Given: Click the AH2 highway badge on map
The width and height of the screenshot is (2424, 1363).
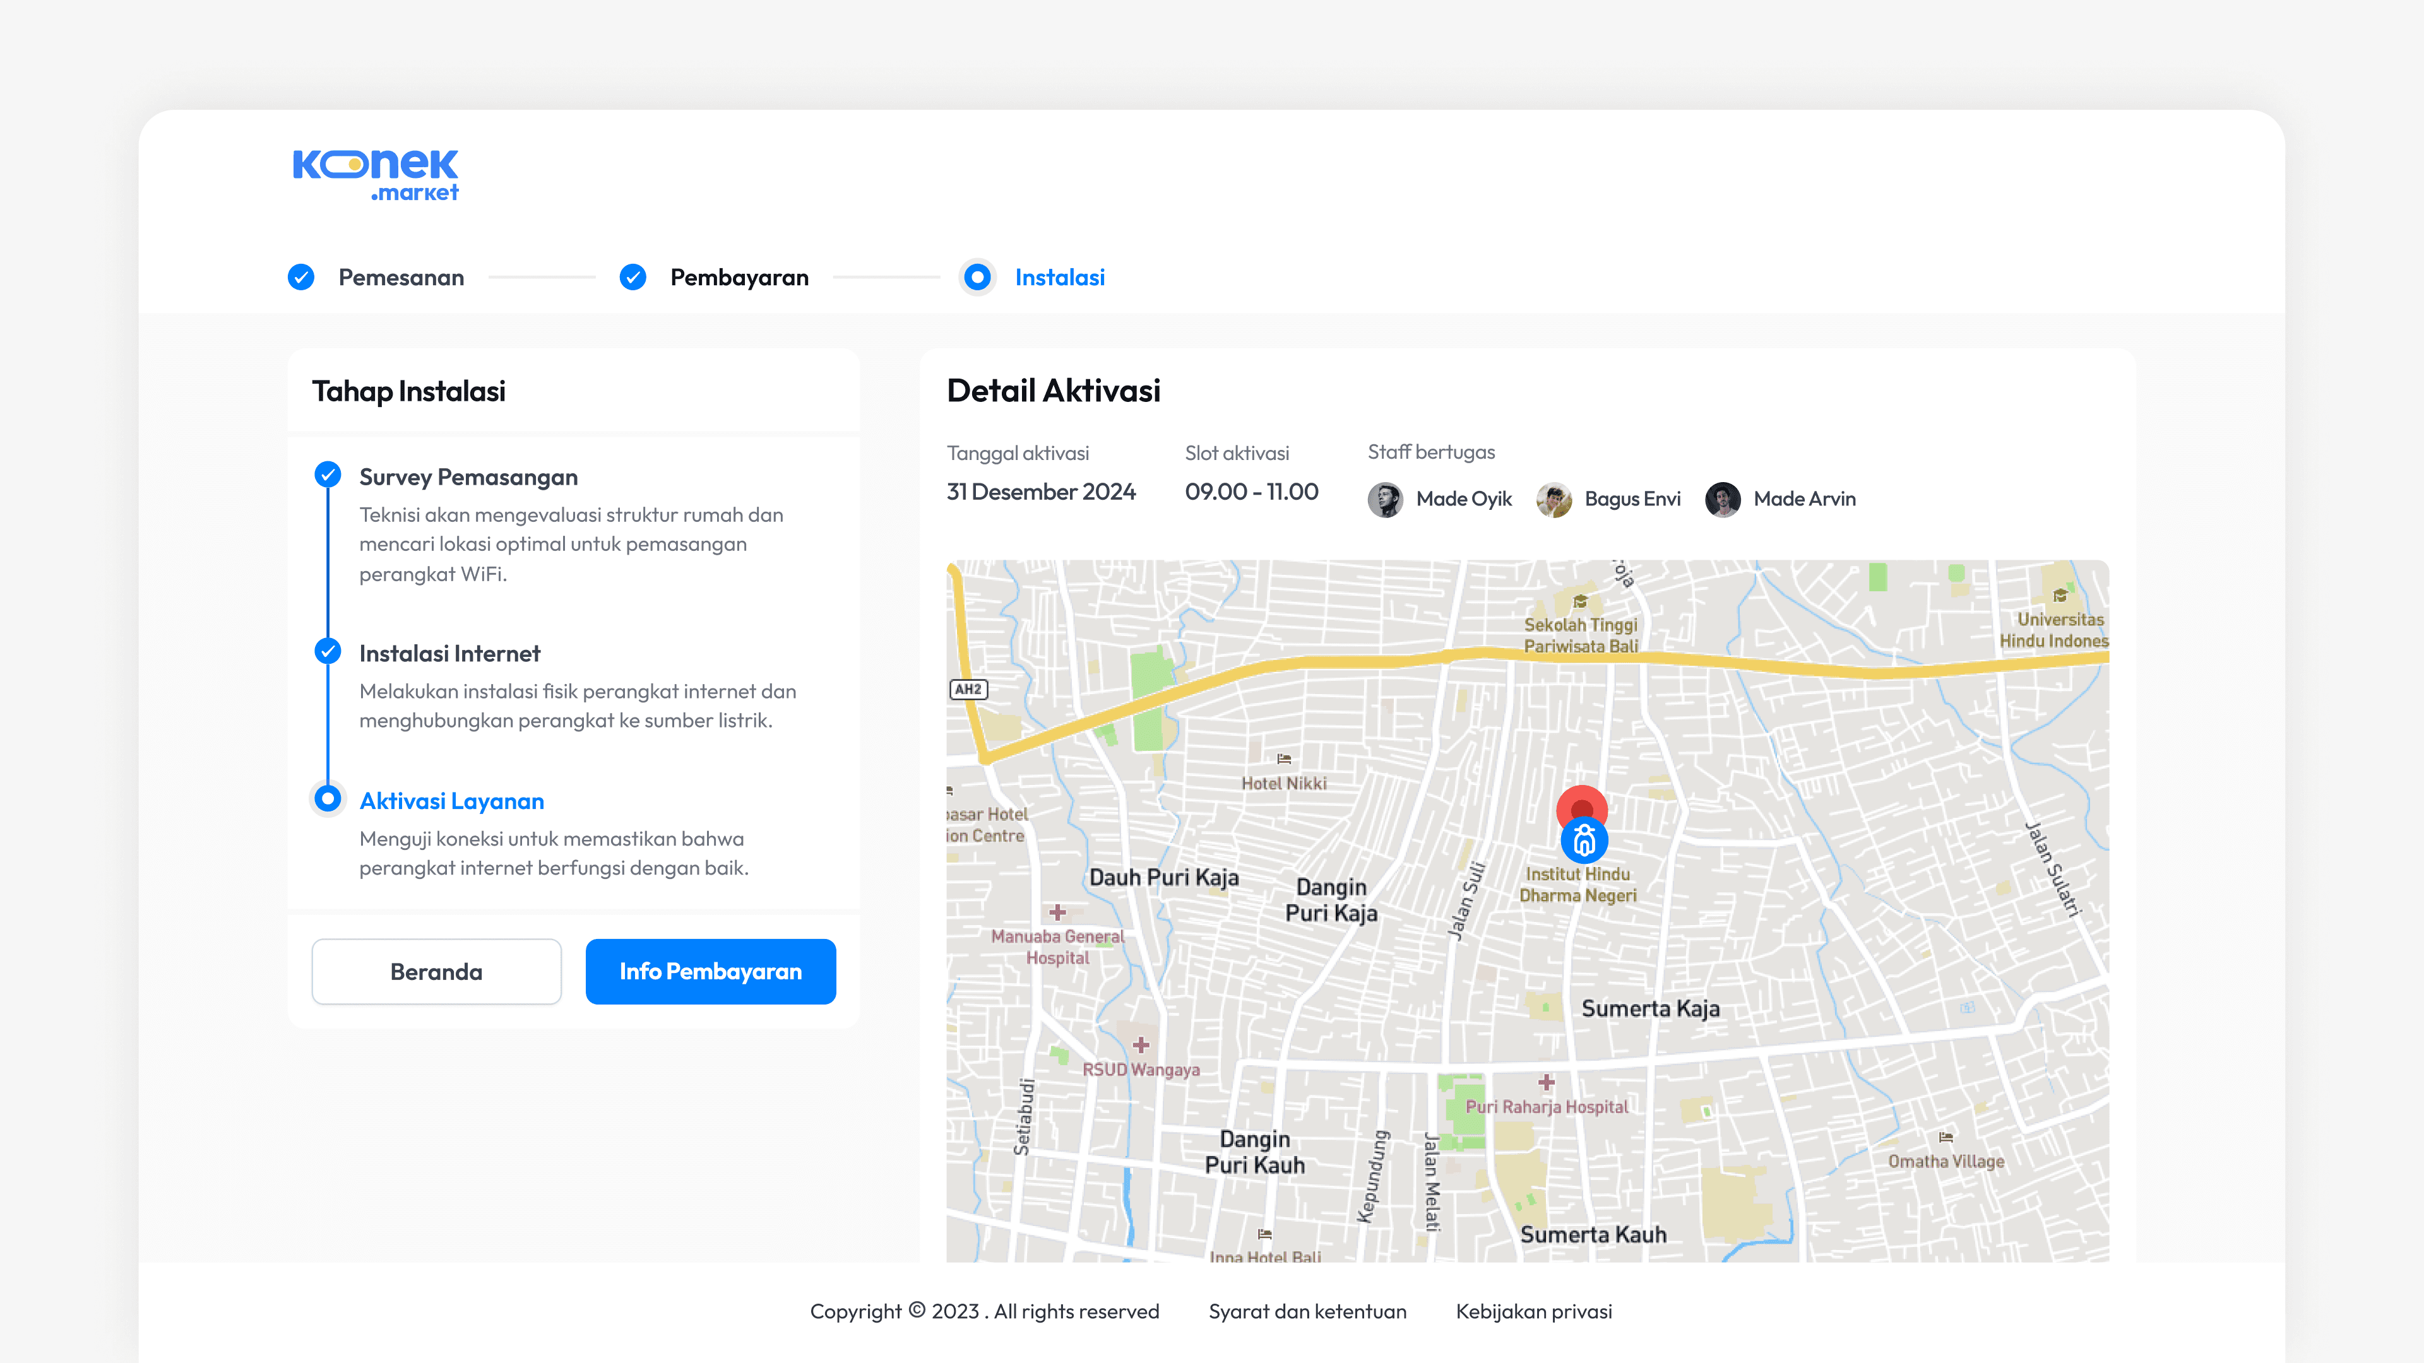Looking at the screenshot, I should pyautogui.click(x=968, y=690).
